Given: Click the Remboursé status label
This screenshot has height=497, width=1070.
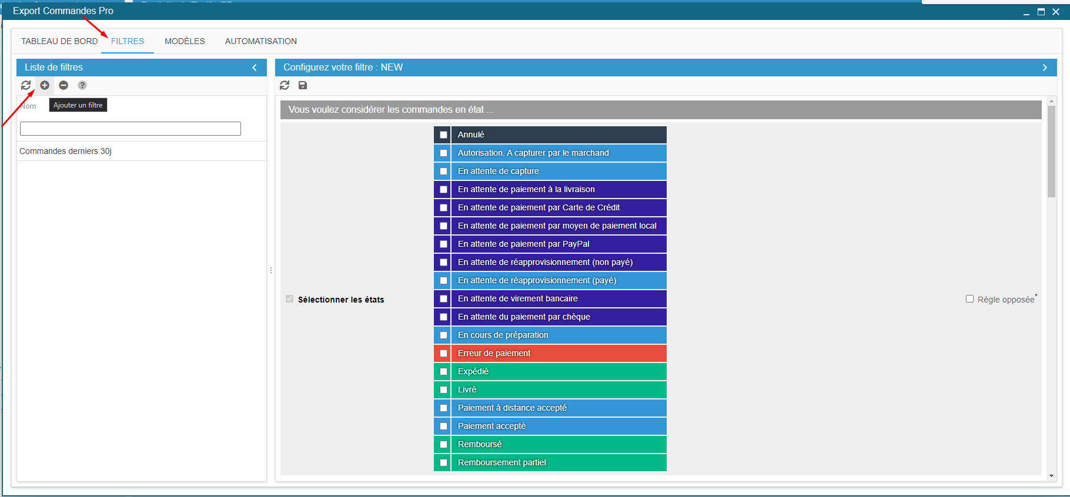Looking at the screenshot, I should tap(480, 444).
